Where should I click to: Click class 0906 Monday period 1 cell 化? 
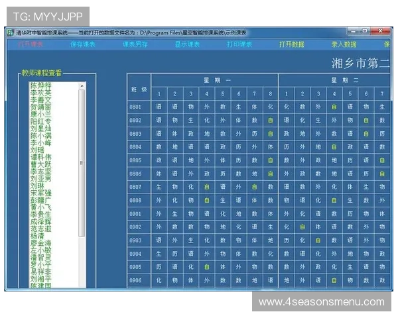(159, 280)
